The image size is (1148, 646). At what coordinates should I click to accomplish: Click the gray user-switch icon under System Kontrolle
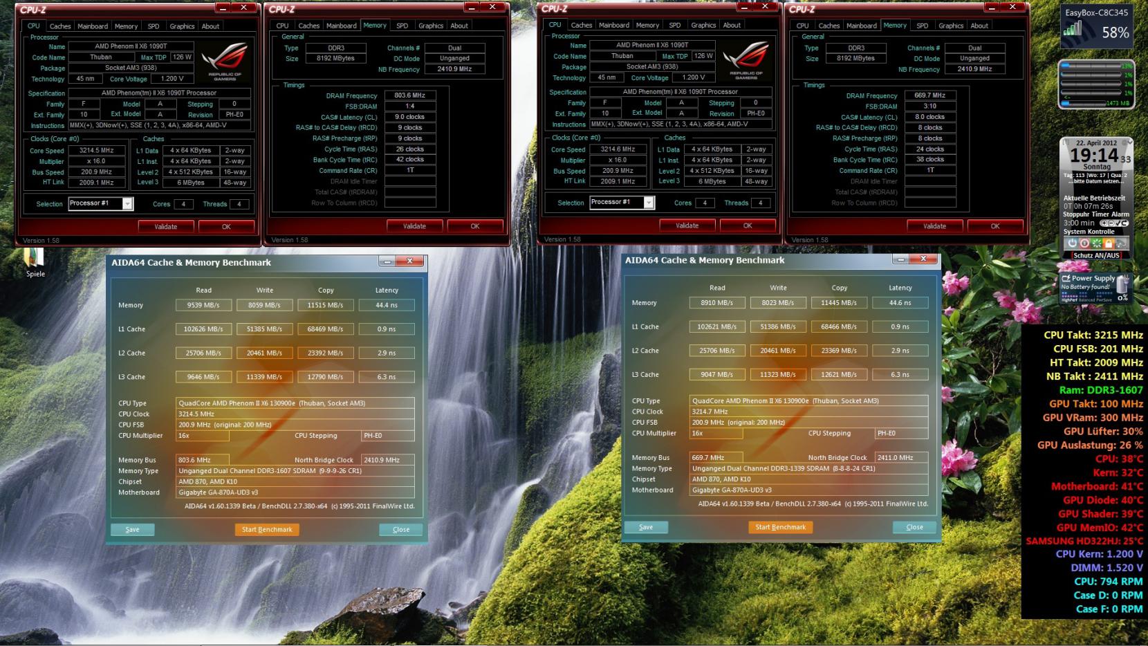click(1121, 243)
